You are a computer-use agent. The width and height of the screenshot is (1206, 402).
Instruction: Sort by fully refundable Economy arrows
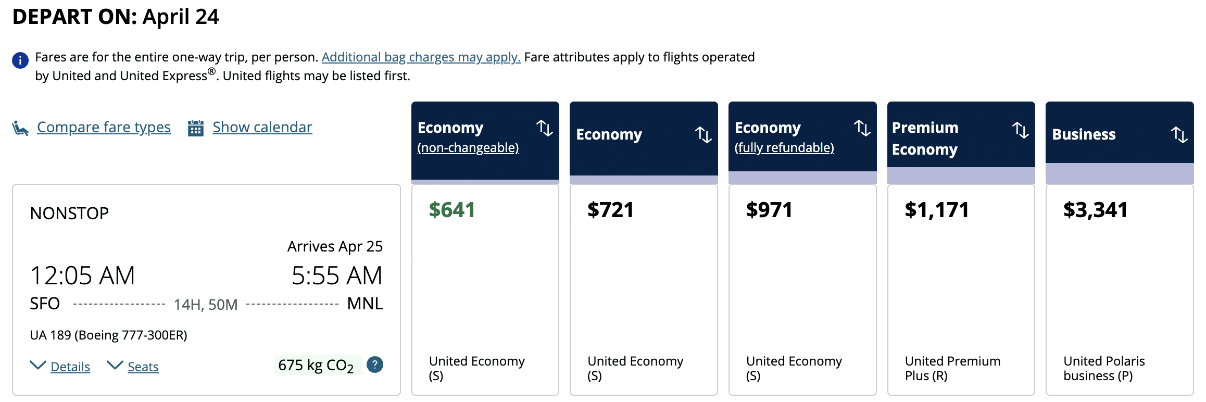tap(862, 128)
